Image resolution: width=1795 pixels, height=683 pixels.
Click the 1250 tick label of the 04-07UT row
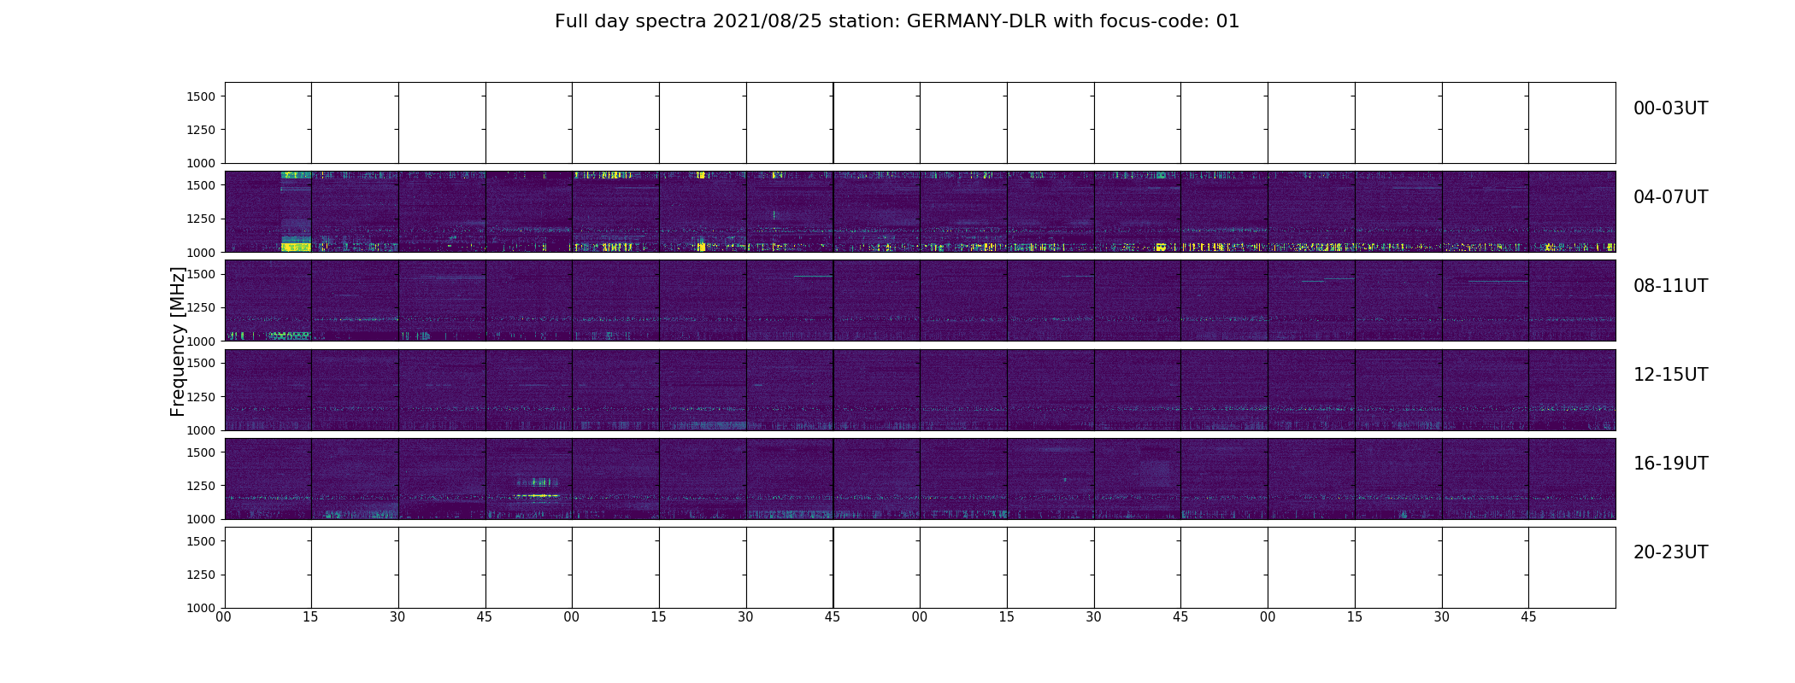coord(201,219)
